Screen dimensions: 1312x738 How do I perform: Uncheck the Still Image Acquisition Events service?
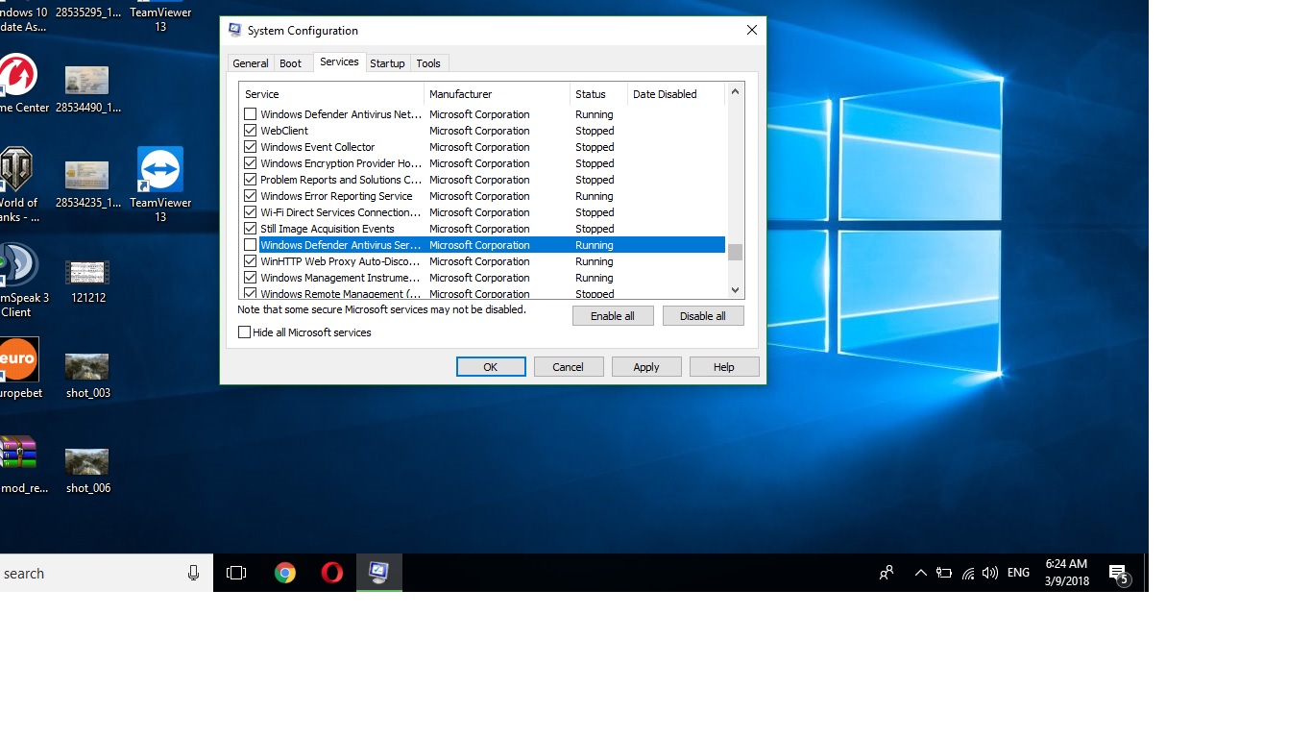(251, 229)
